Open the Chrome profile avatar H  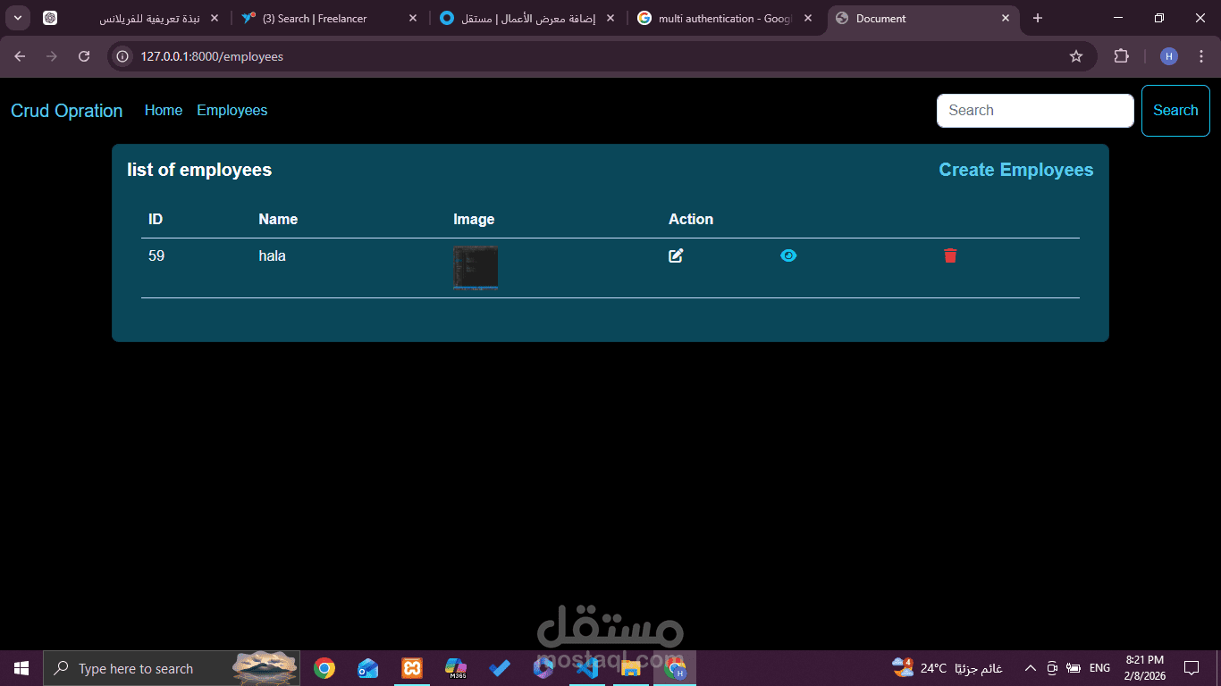[x=1169, y=56]
